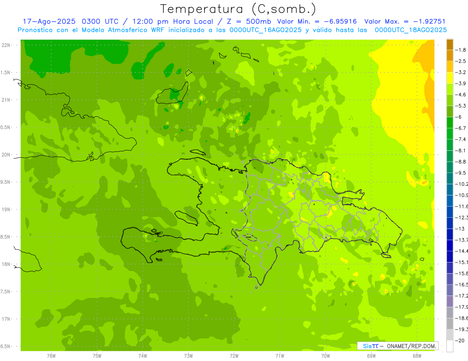Click the '-4.6' colorbar label
Viewport: 468px width, 361px height.
pyautogui.click(x=461, y=95)
